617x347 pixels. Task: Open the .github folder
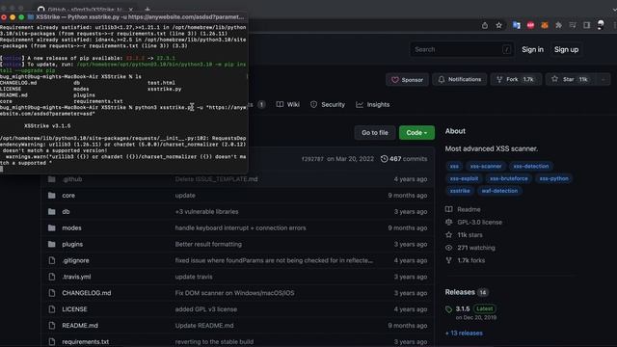pos(72,179)
